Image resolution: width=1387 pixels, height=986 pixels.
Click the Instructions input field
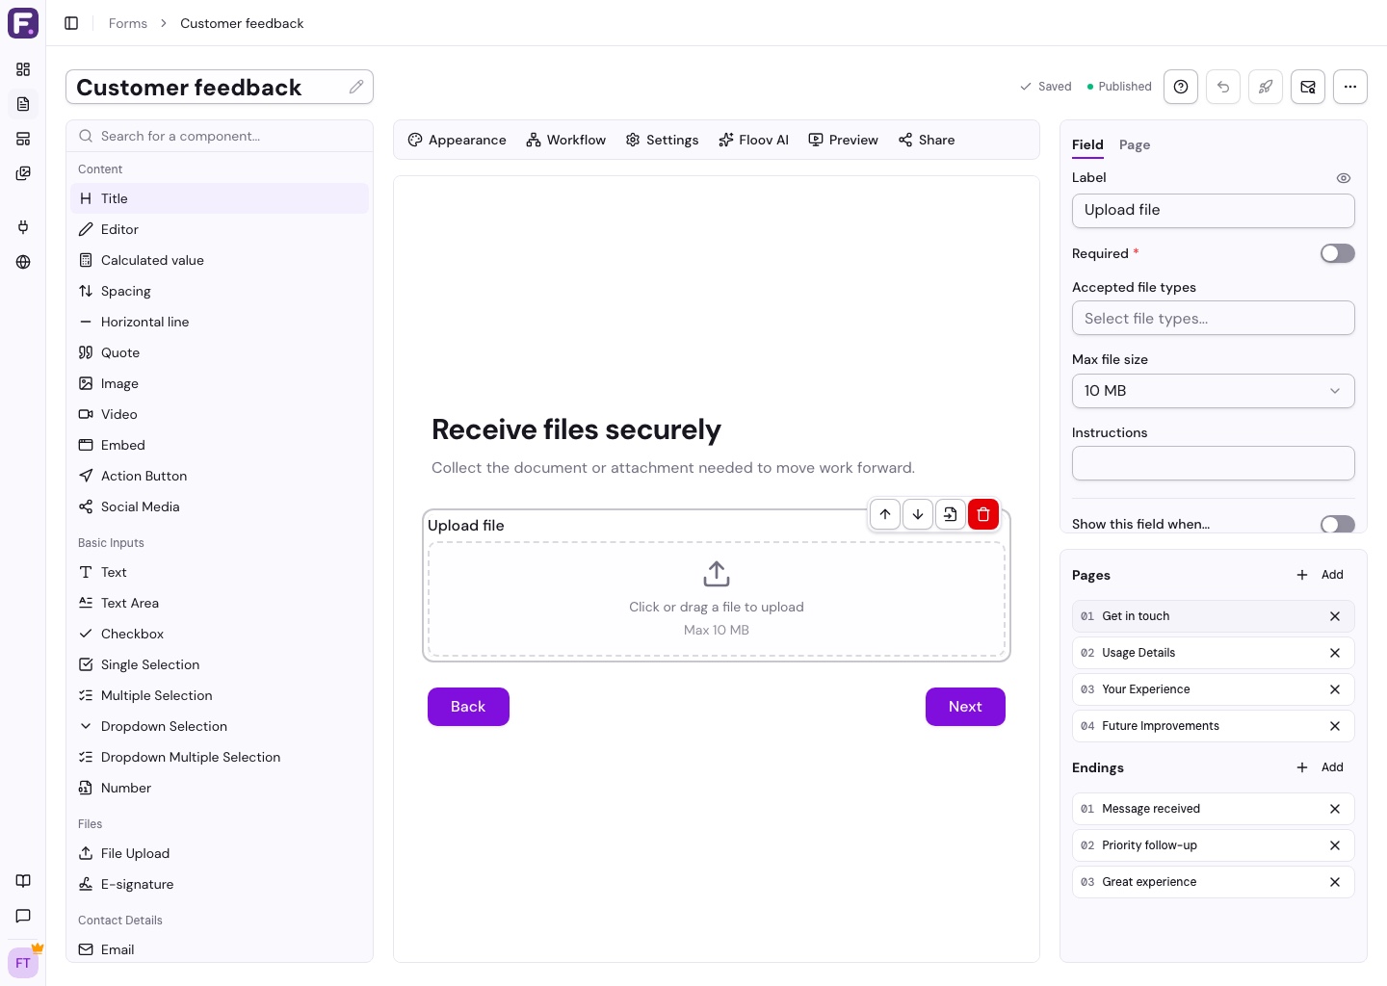click(1213, 463)
